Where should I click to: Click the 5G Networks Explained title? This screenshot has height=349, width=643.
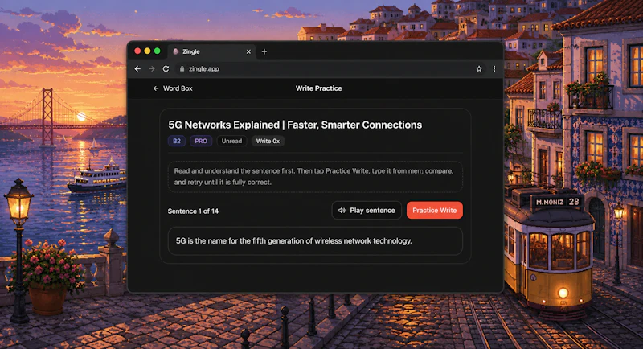295,125
